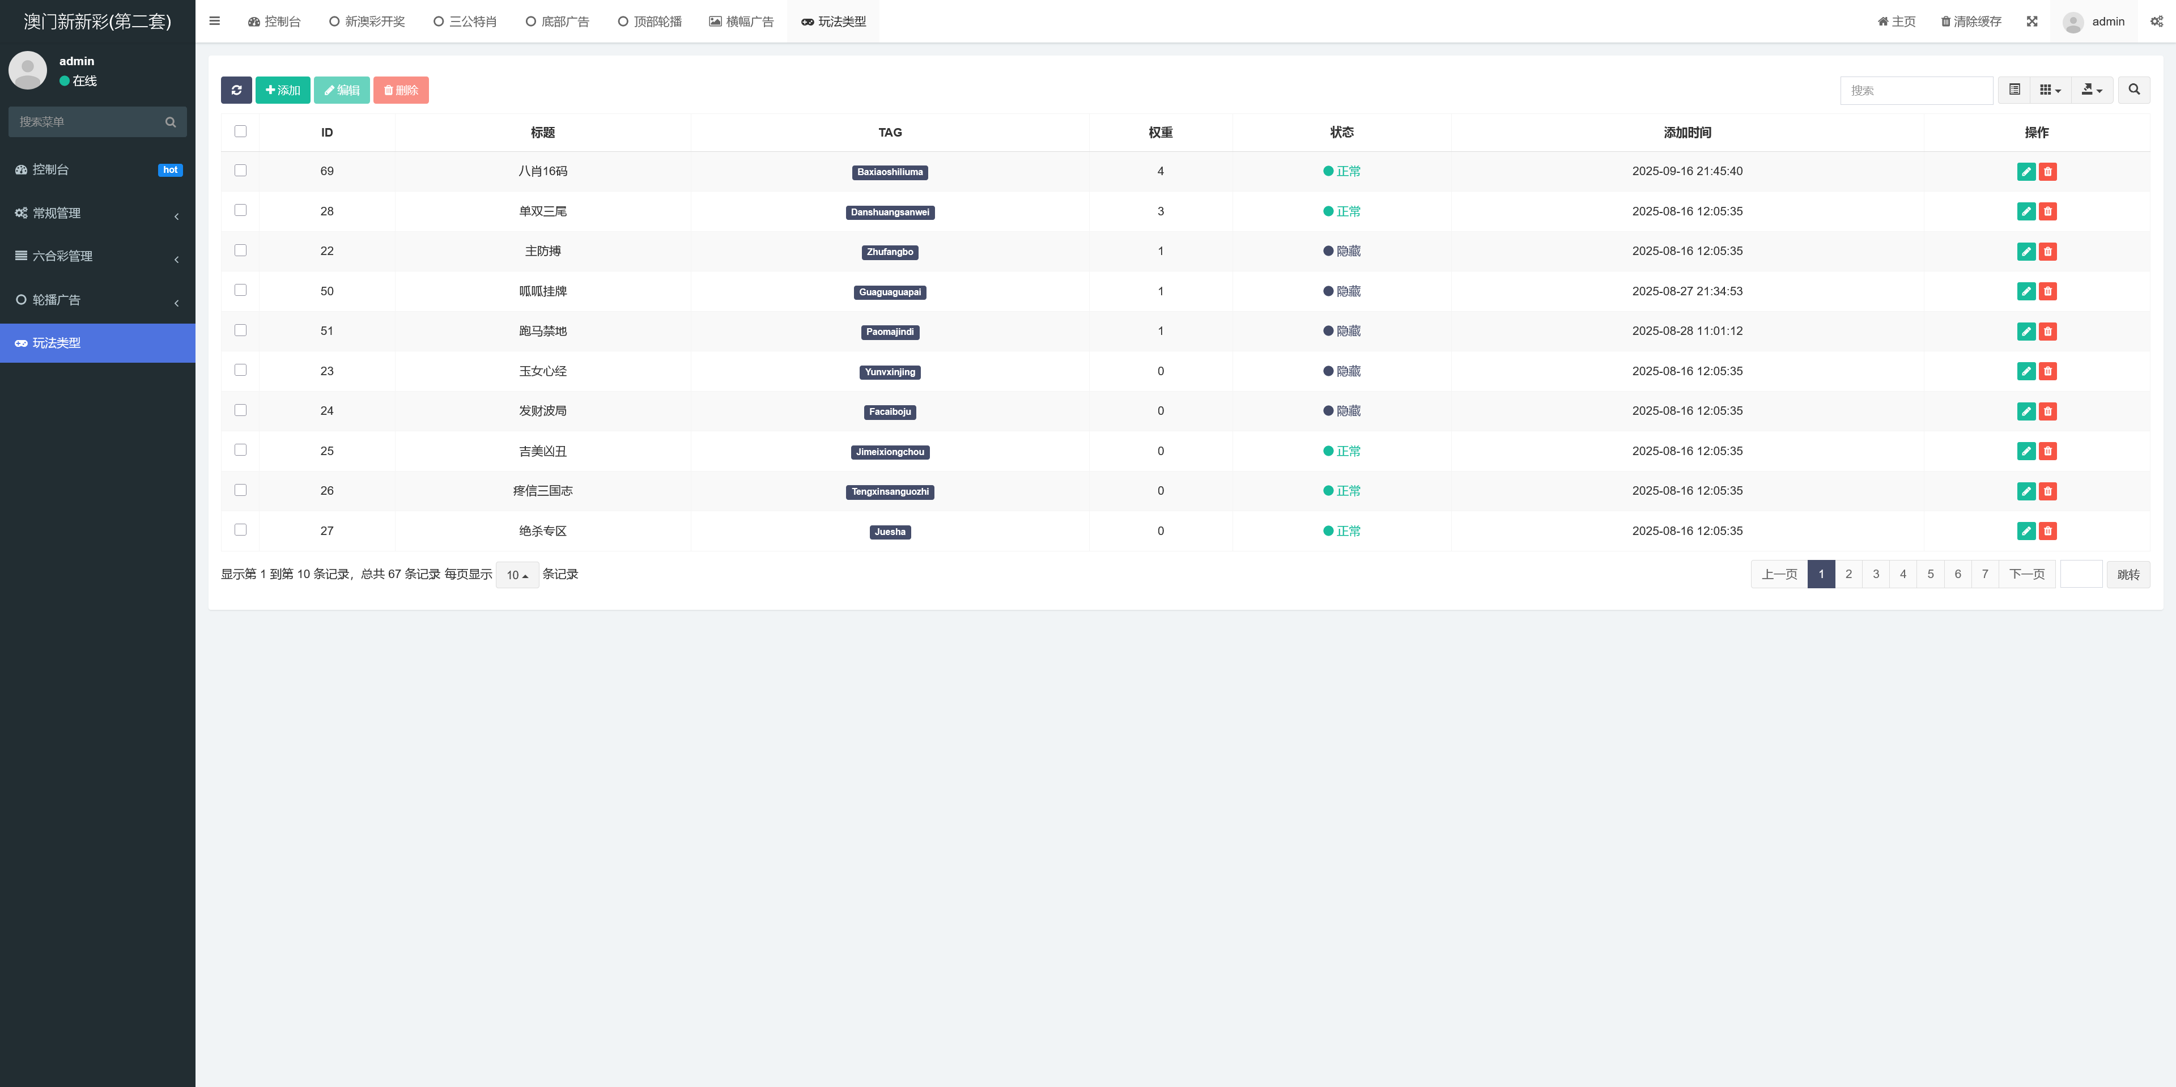This screenshot has height=1087, width=2176.
Task: Check the box for row ID 28
Action: pyautogui.click(x=241, y=210)
